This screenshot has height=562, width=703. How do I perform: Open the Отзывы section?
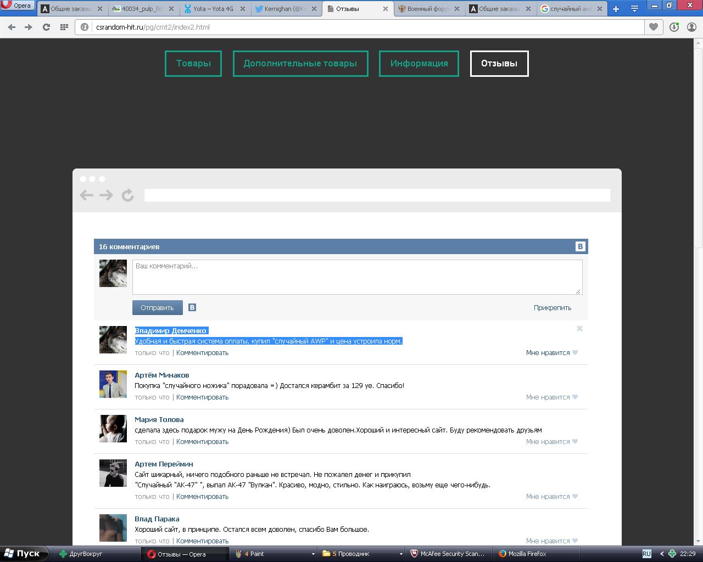click(x=499, y=64)
